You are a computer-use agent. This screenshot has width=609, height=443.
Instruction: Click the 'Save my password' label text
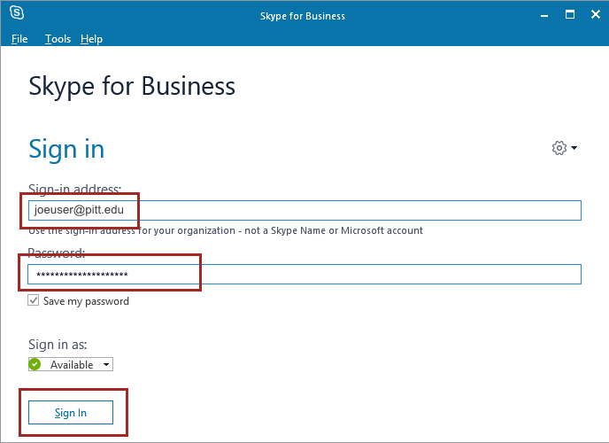(x=86, y=301)
